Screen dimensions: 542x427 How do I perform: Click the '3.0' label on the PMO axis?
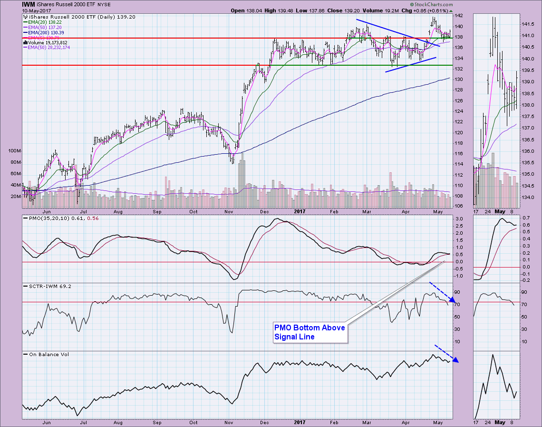point(459,219)
